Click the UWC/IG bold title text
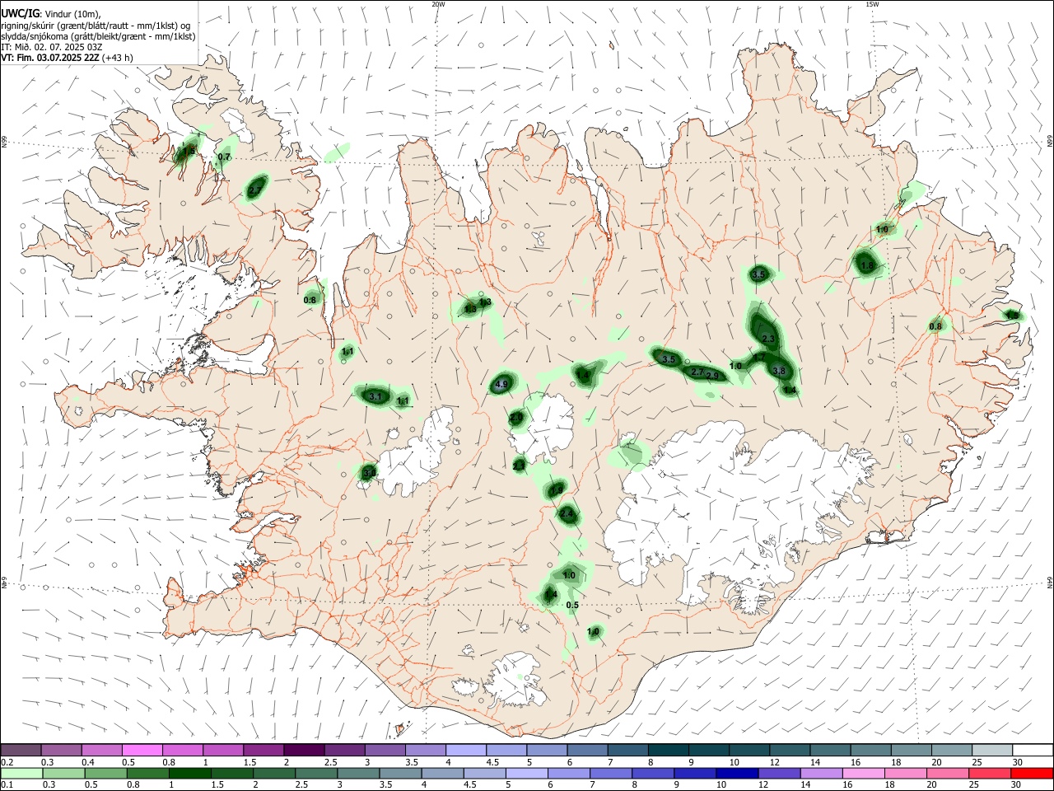This screenshot has width=1054, height=791. coord(21,14)
